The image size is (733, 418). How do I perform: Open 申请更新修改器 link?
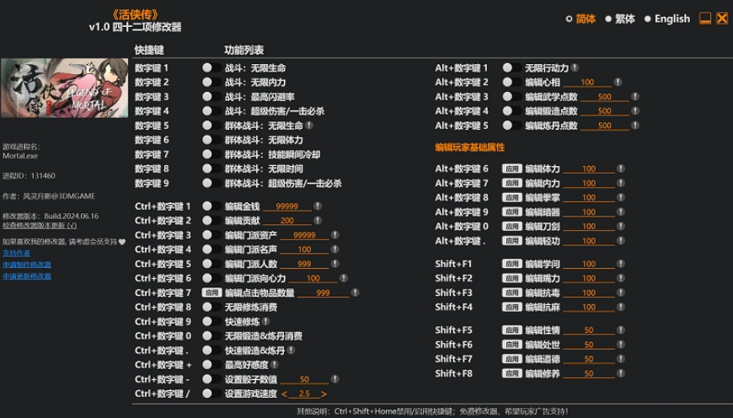(27, 276)
